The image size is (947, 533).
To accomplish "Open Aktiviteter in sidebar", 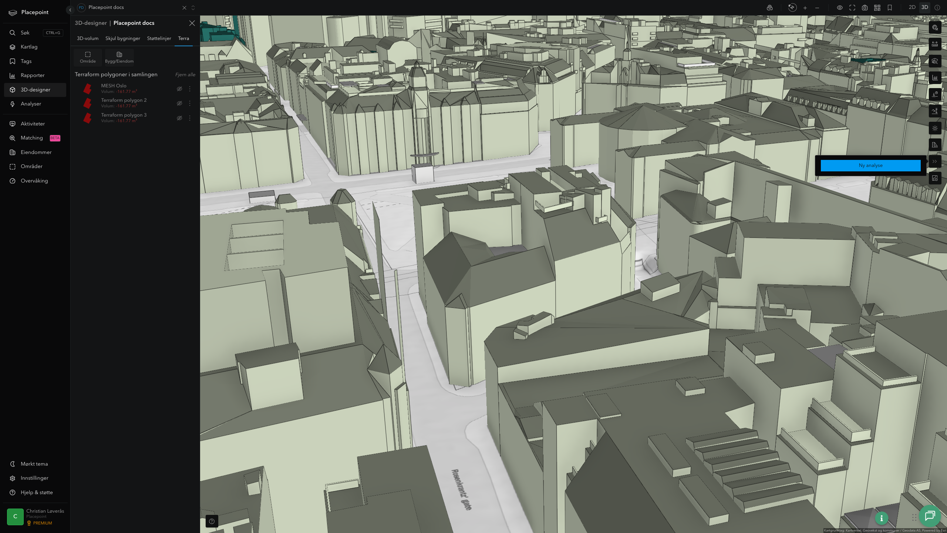I will (35, 124).
